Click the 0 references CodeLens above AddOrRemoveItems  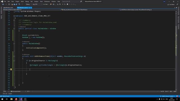coord(26,54)
